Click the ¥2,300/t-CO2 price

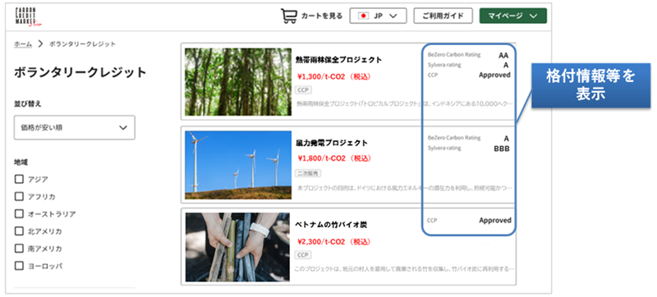[334, 242]
